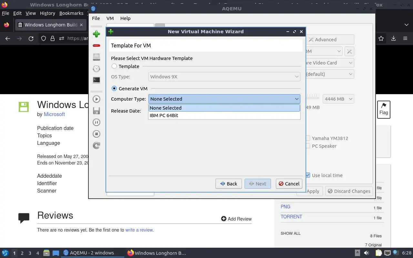The height and width of the screenshot is (258, 413).
Task: Open the TORRENT download link
Action: (291, 217)
